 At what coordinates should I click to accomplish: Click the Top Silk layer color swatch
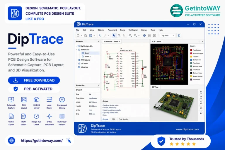(x=191, y=57)
